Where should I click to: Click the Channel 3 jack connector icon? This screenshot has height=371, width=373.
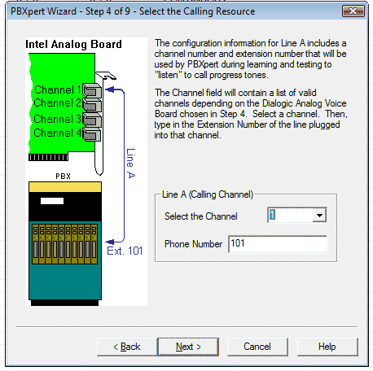(92, 120)
